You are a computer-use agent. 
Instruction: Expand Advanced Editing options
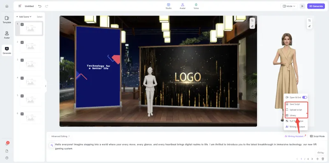click(60, 136)
